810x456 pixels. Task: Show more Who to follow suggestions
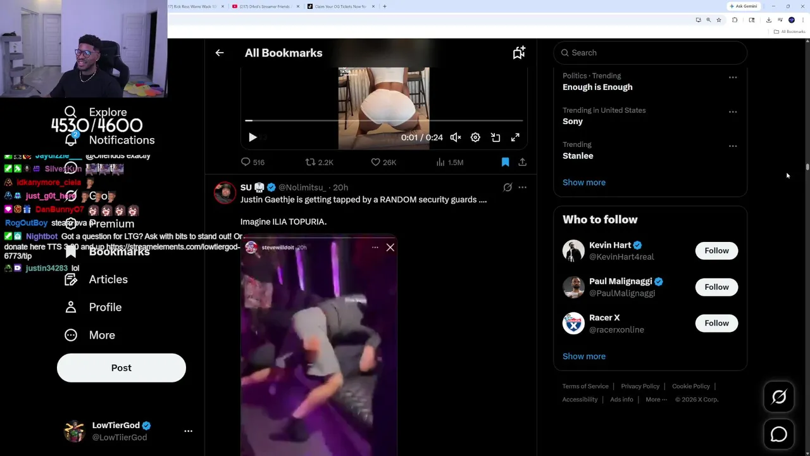coord(584,356)
